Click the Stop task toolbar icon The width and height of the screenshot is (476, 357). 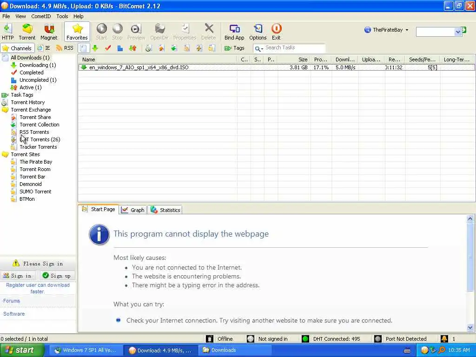coord(117,32)
